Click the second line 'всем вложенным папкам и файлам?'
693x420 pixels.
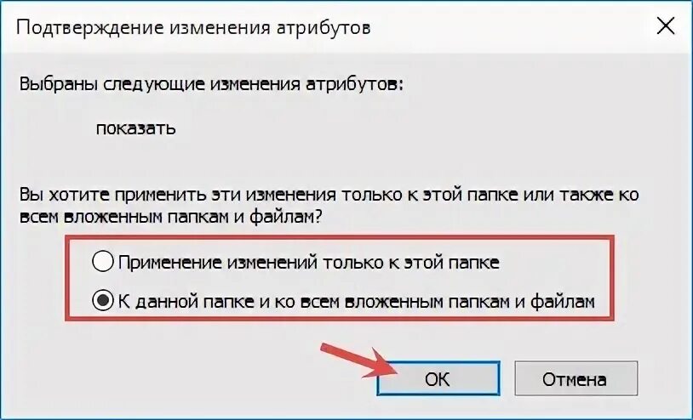pyautogui.click(x=170, y=218)
